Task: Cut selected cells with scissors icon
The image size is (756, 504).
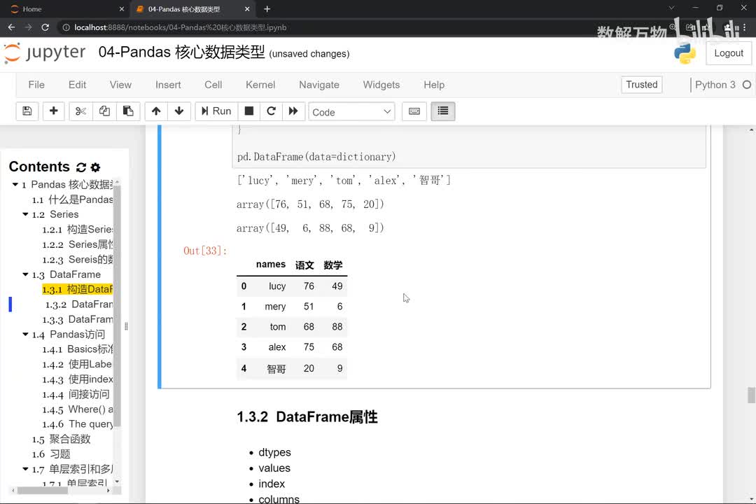Action: coord(80,111)
